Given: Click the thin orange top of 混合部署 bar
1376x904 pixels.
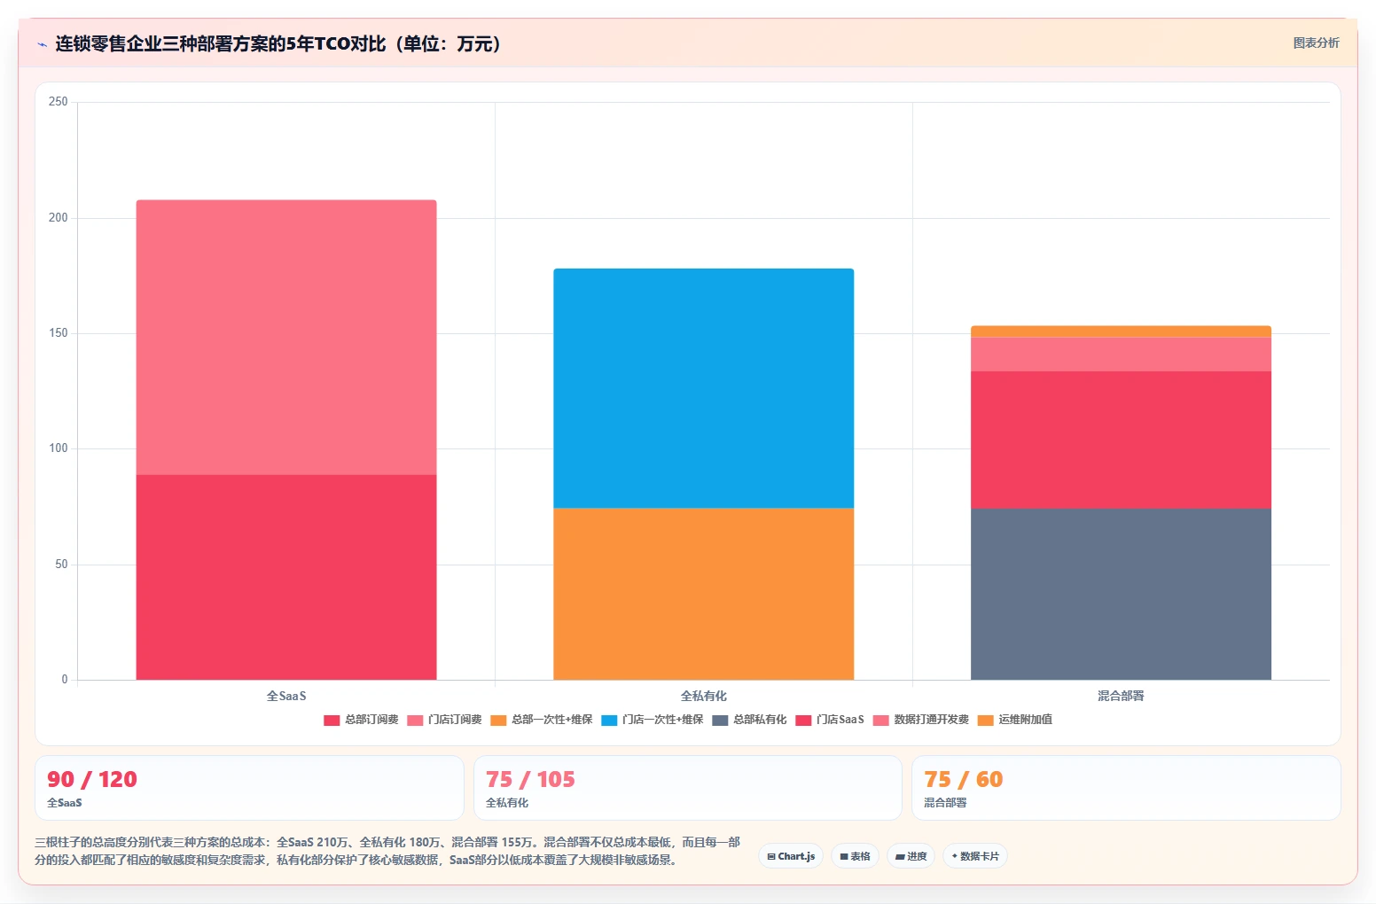Looking at the screenshot, I should (x=1121, y=331).
